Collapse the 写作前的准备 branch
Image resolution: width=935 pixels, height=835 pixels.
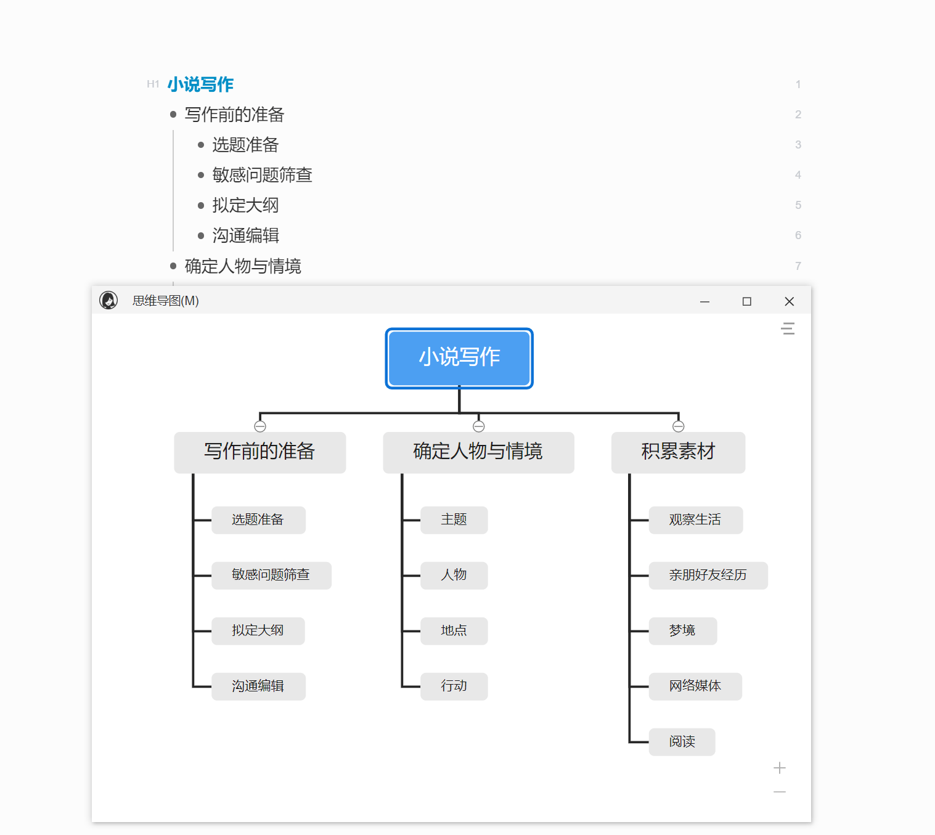point(260,426)
